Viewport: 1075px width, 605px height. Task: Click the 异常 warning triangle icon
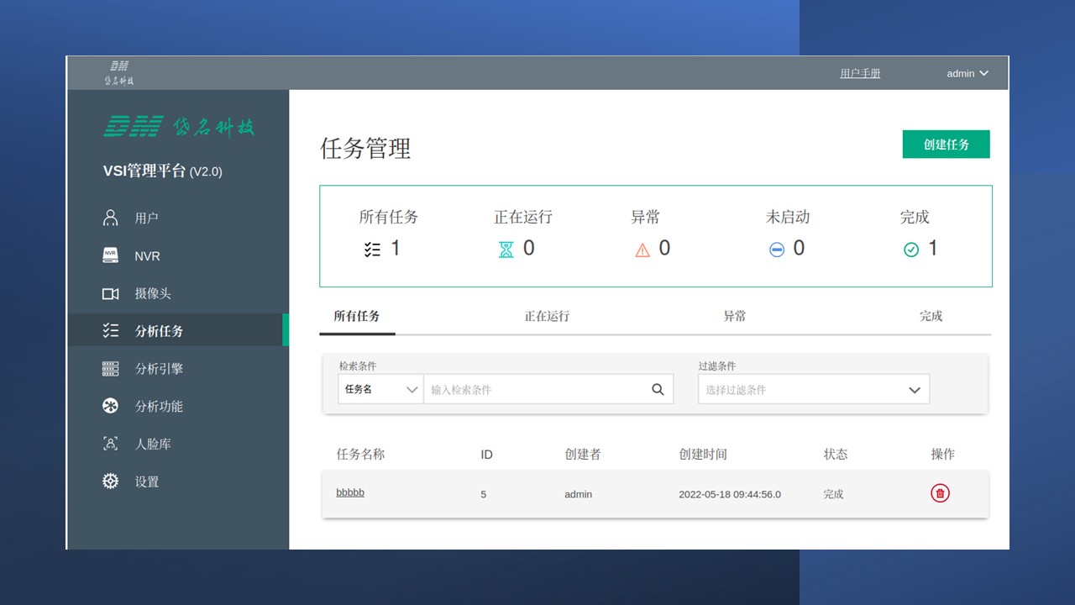click(642, 250)
